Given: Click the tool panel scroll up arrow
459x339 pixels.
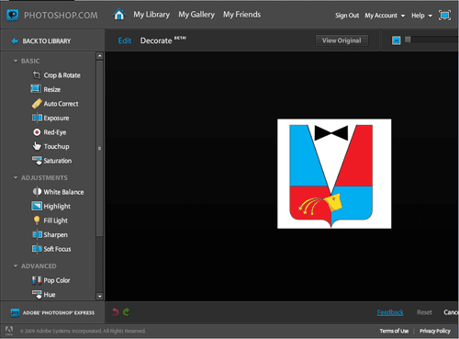Looking at the screenshot, I should click(99, 56).
